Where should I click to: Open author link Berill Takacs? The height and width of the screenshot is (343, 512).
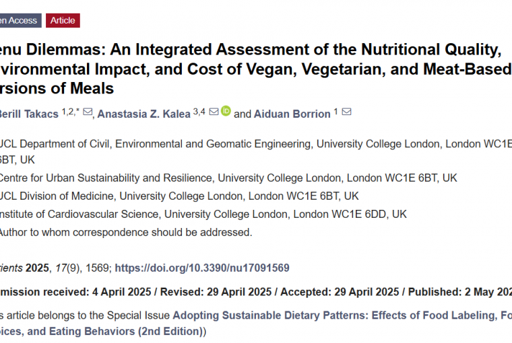(x=29, y=114)
